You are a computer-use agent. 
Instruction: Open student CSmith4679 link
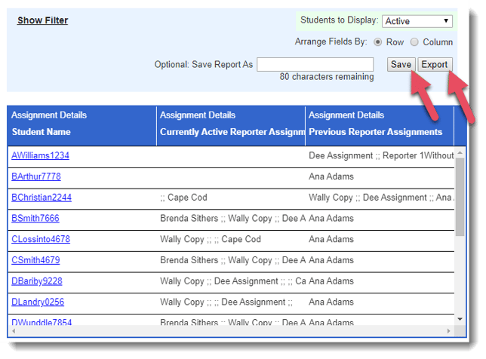coord(35,260)
